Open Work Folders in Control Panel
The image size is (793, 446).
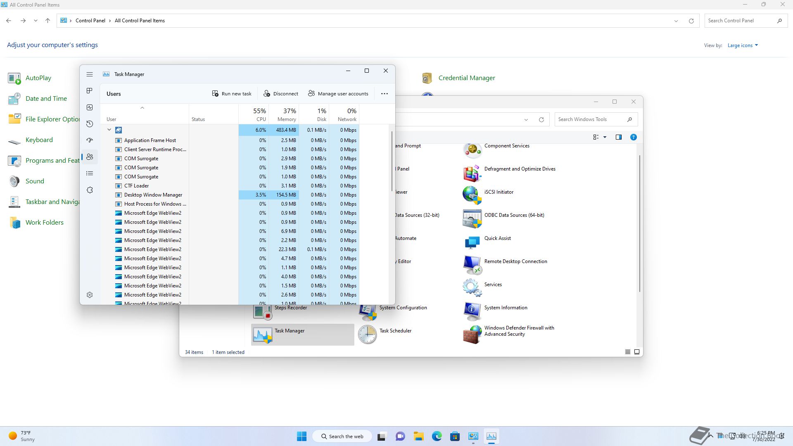(x=45, y=223)
